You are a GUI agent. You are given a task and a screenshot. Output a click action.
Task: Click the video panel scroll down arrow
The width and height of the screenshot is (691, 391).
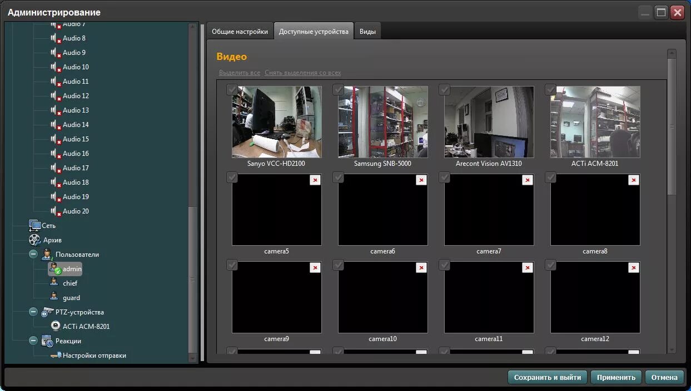pyautogui.click(x=672, y=349)
